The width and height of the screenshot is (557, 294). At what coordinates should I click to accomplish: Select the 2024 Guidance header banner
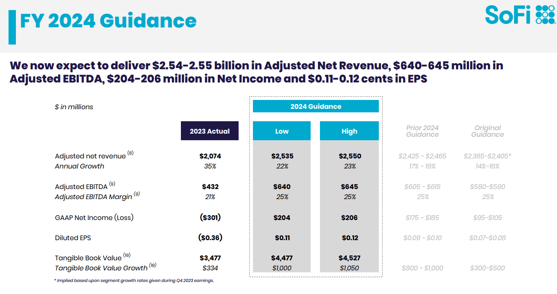[x=316, y=106]
